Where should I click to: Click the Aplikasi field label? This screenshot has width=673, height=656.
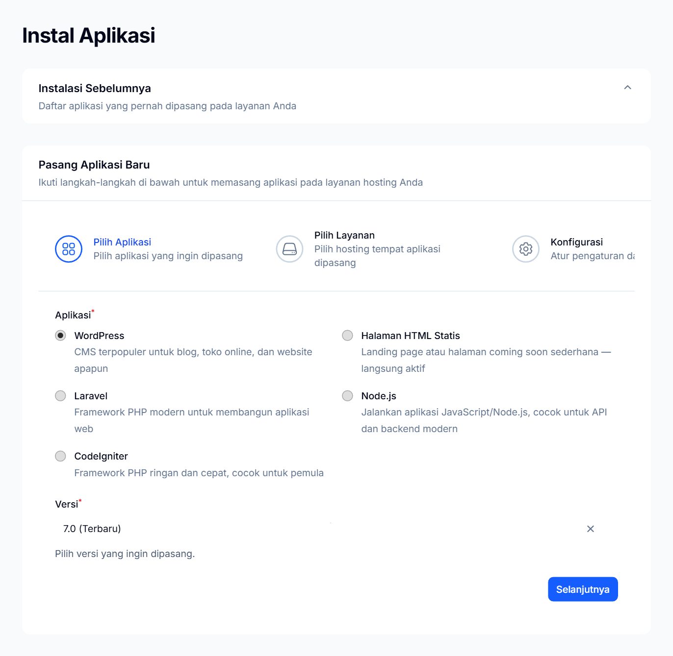(x=73, y=315)
